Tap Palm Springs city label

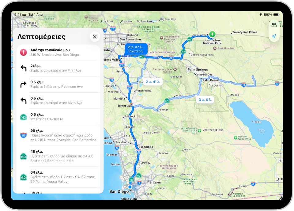click(x=198, y=70)
